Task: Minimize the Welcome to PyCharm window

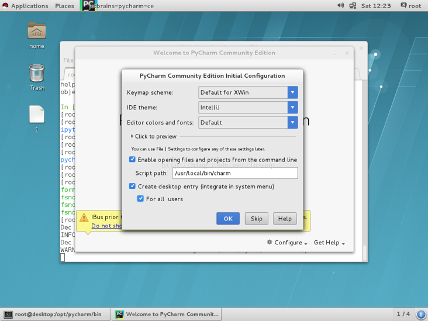Action: (x=334, y=53)
